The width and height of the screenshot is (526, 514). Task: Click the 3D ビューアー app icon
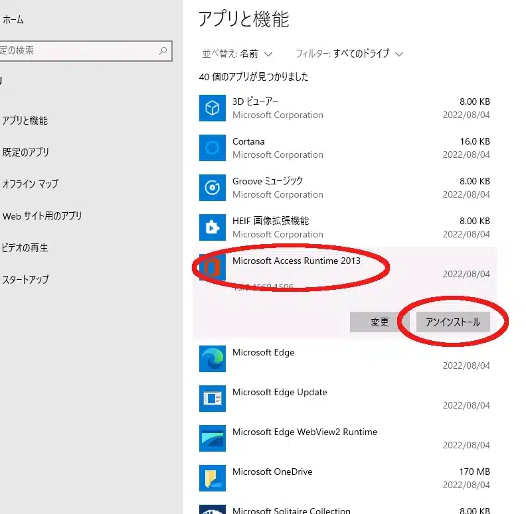coord(213,108)
